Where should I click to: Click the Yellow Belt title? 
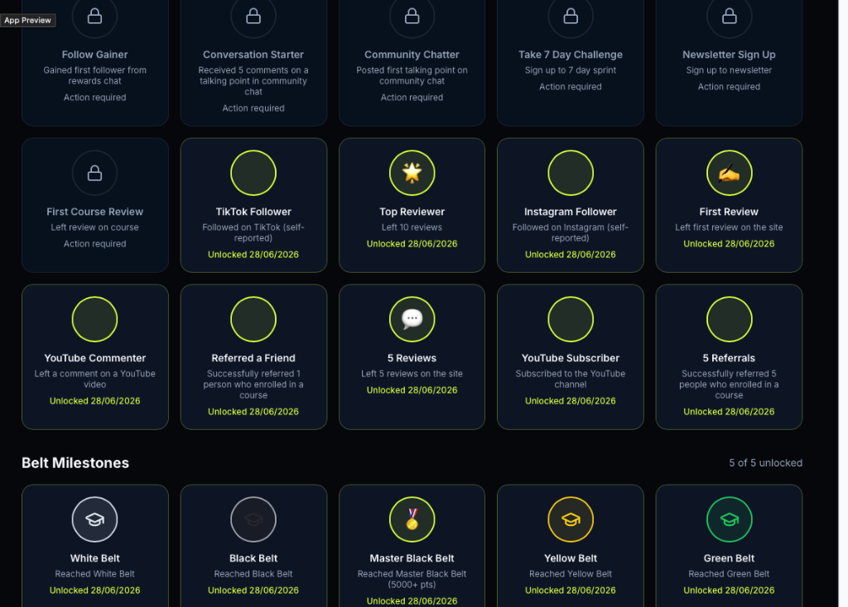tap(571, 558)
